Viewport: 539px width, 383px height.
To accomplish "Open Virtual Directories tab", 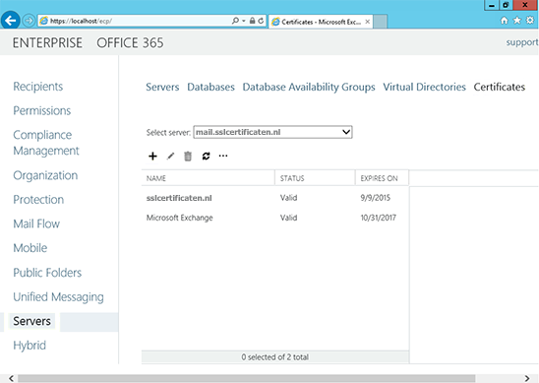I will pyautogui.click(x=424, y=87).
